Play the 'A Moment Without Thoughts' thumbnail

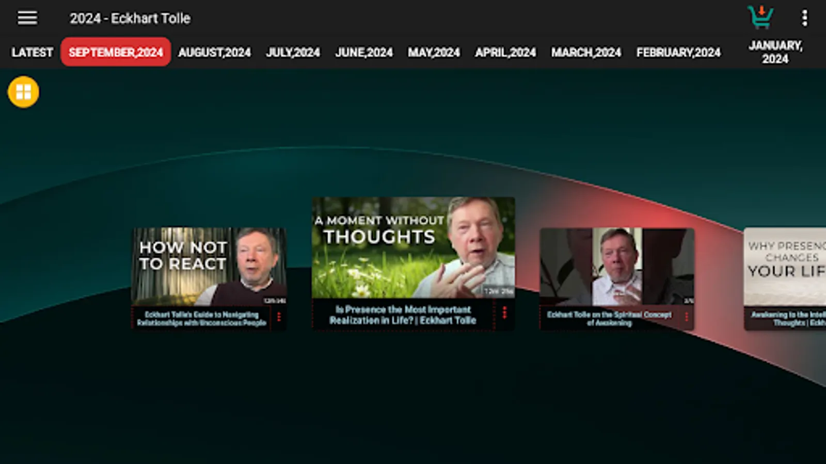413,247
